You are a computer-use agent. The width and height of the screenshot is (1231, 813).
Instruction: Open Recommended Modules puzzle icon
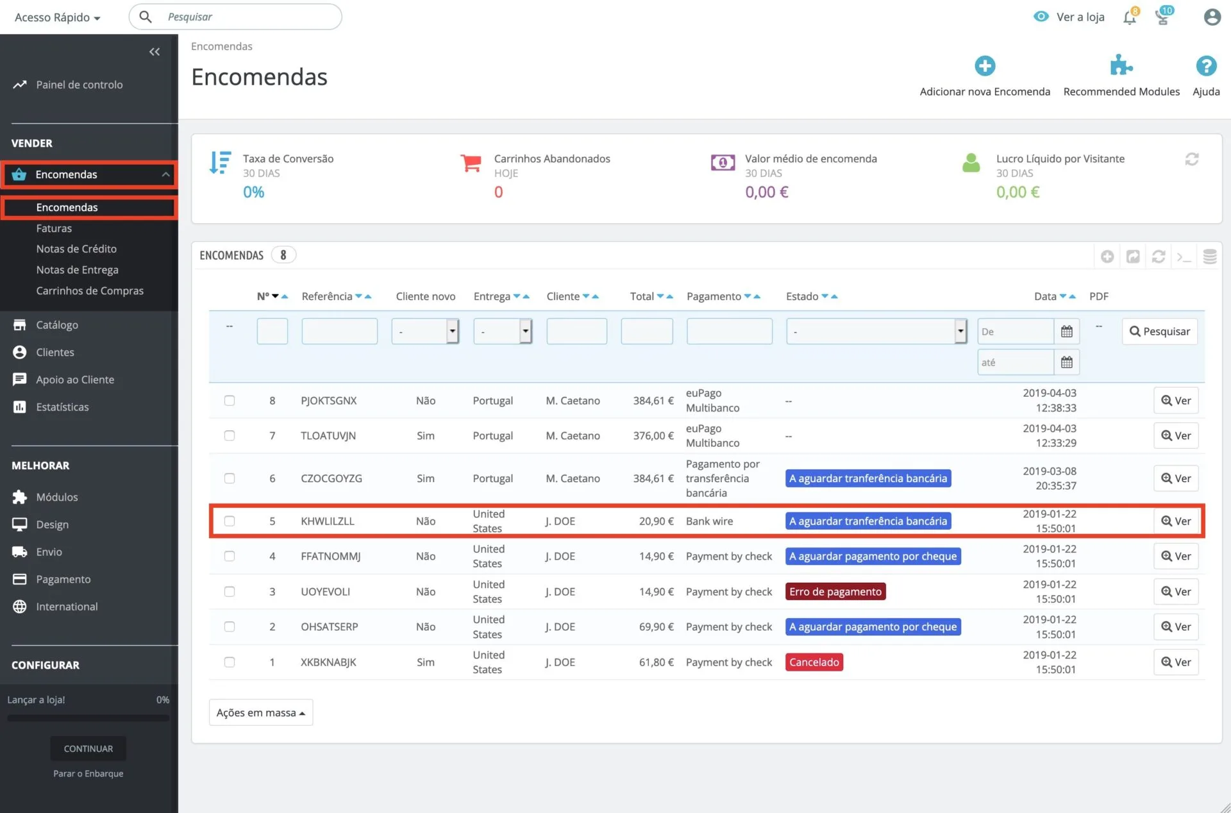click(1121, 65)
